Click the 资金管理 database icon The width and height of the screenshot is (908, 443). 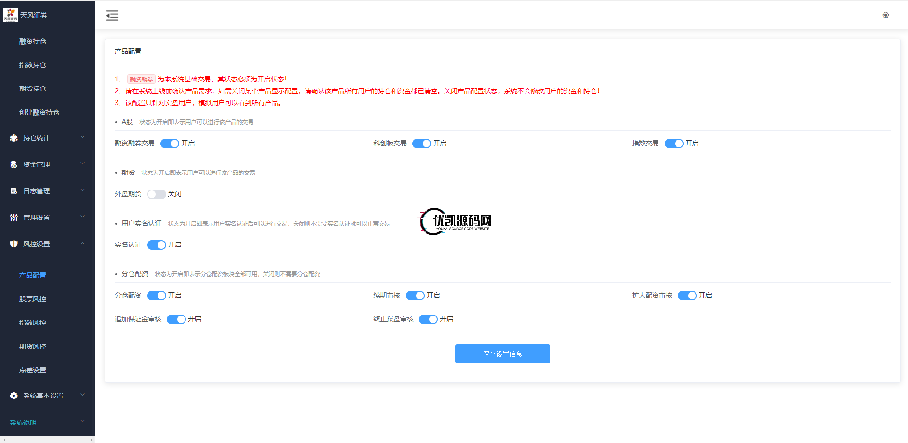point(14,164)
